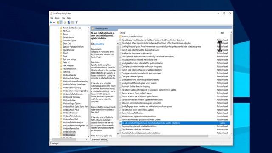This screenshot has height=153, width=272.
Task: Open the File menu
Action: 51,18
